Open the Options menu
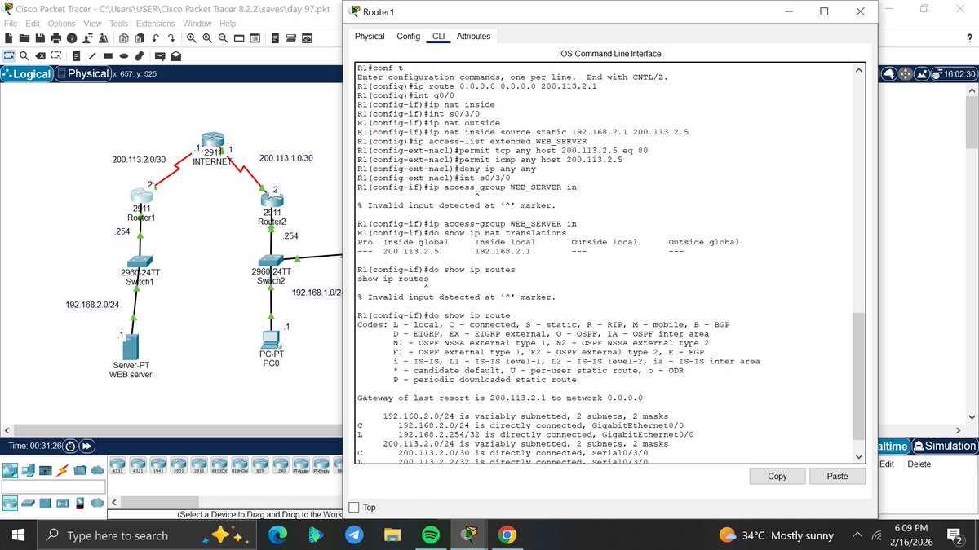 63,23
